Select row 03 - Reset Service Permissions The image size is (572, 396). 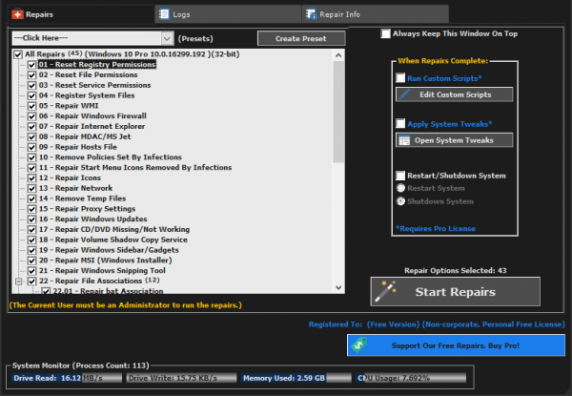(x=94, y=85)
